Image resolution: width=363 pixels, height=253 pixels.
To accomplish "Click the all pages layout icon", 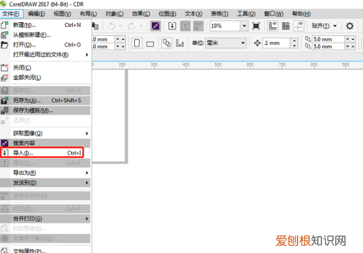I will [166, 43].
